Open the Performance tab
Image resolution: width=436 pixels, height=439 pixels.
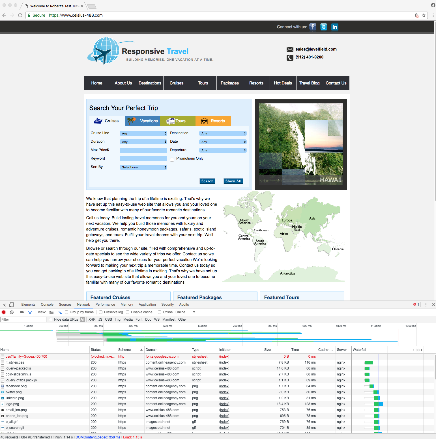click(x=105, y=305)
